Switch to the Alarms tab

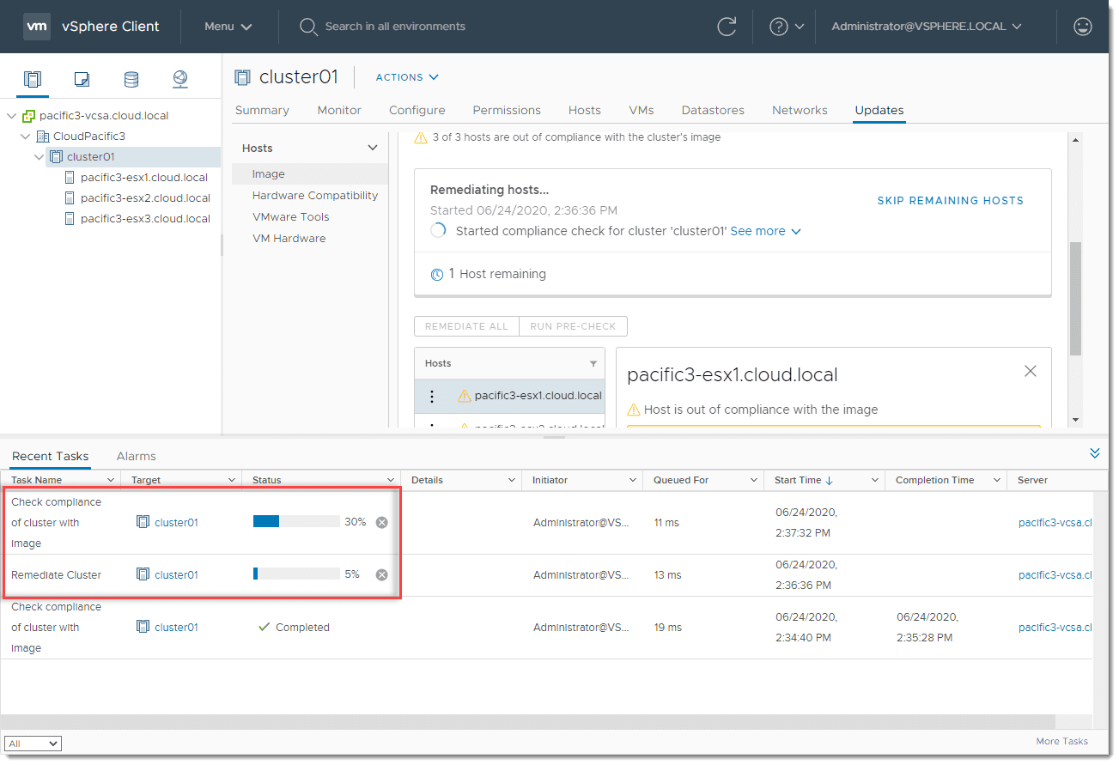137,456
